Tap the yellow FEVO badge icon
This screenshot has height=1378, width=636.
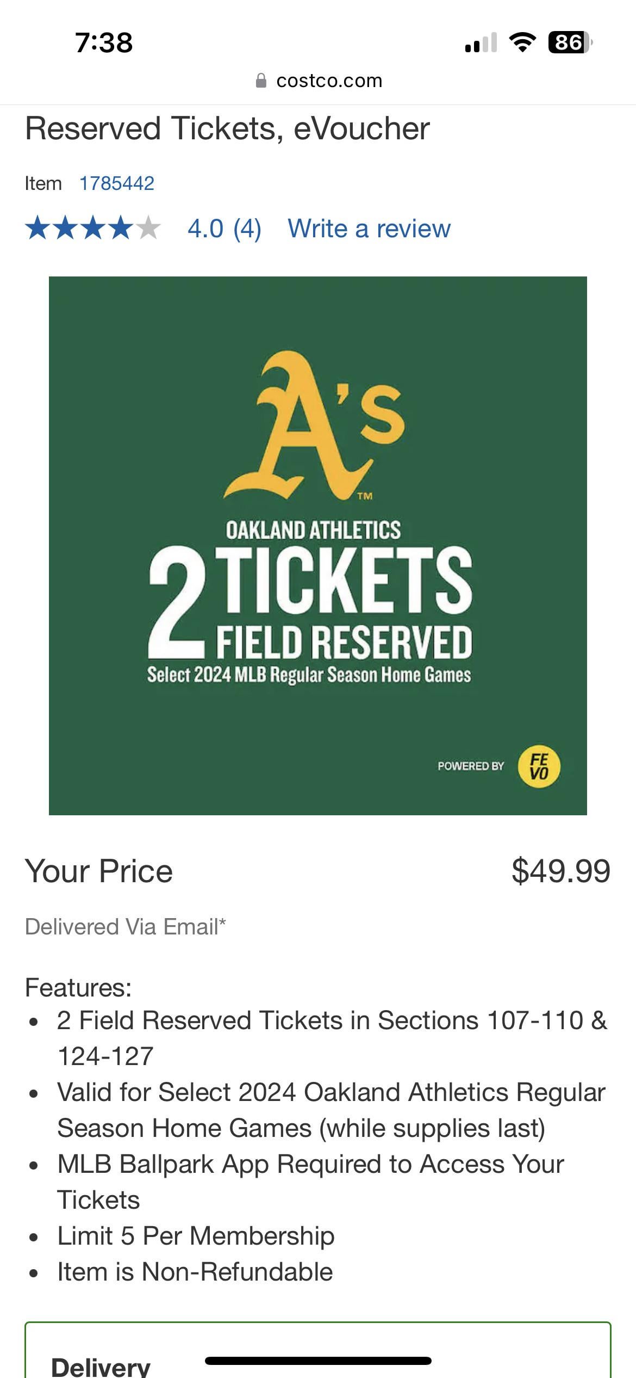pyautogui.click(x=539, y=766)
